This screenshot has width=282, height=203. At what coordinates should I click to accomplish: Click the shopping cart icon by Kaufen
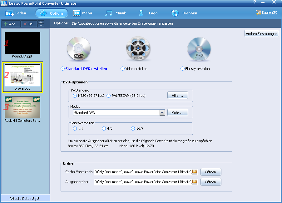(259, 12)
